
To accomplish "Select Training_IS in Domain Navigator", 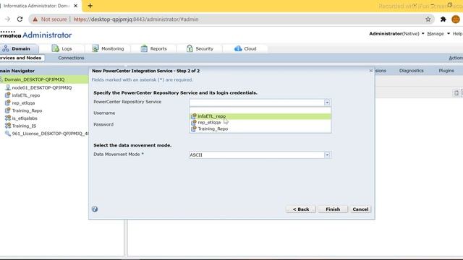I will [24, 126].
